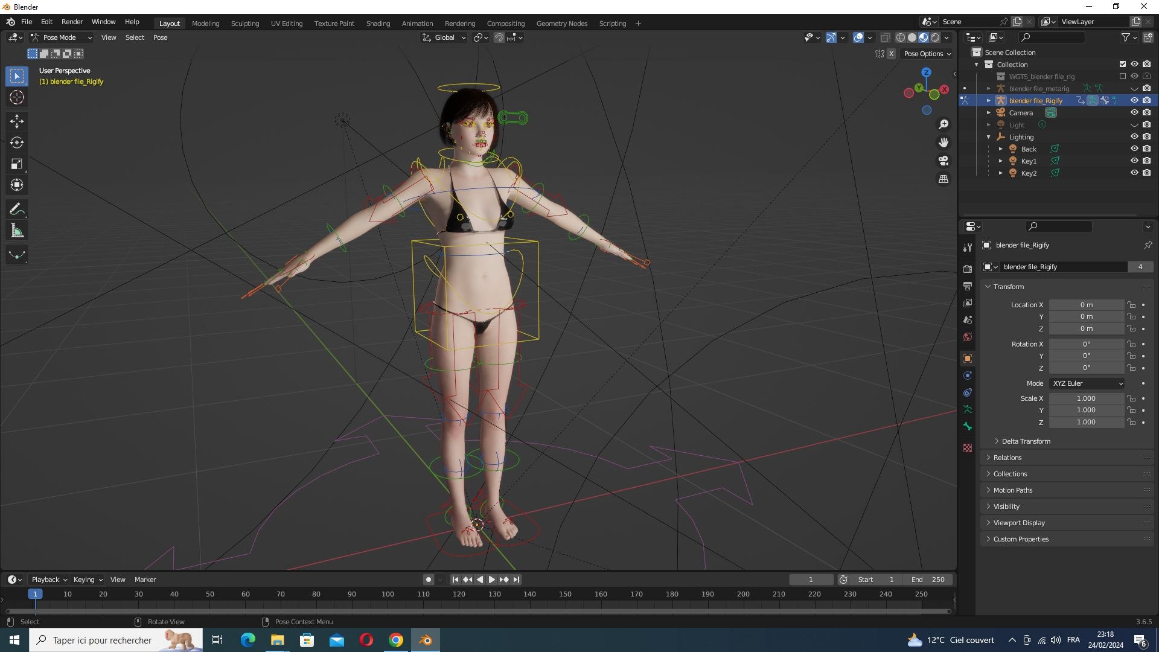Activate the Rotate tool

(x=17, y=142)
